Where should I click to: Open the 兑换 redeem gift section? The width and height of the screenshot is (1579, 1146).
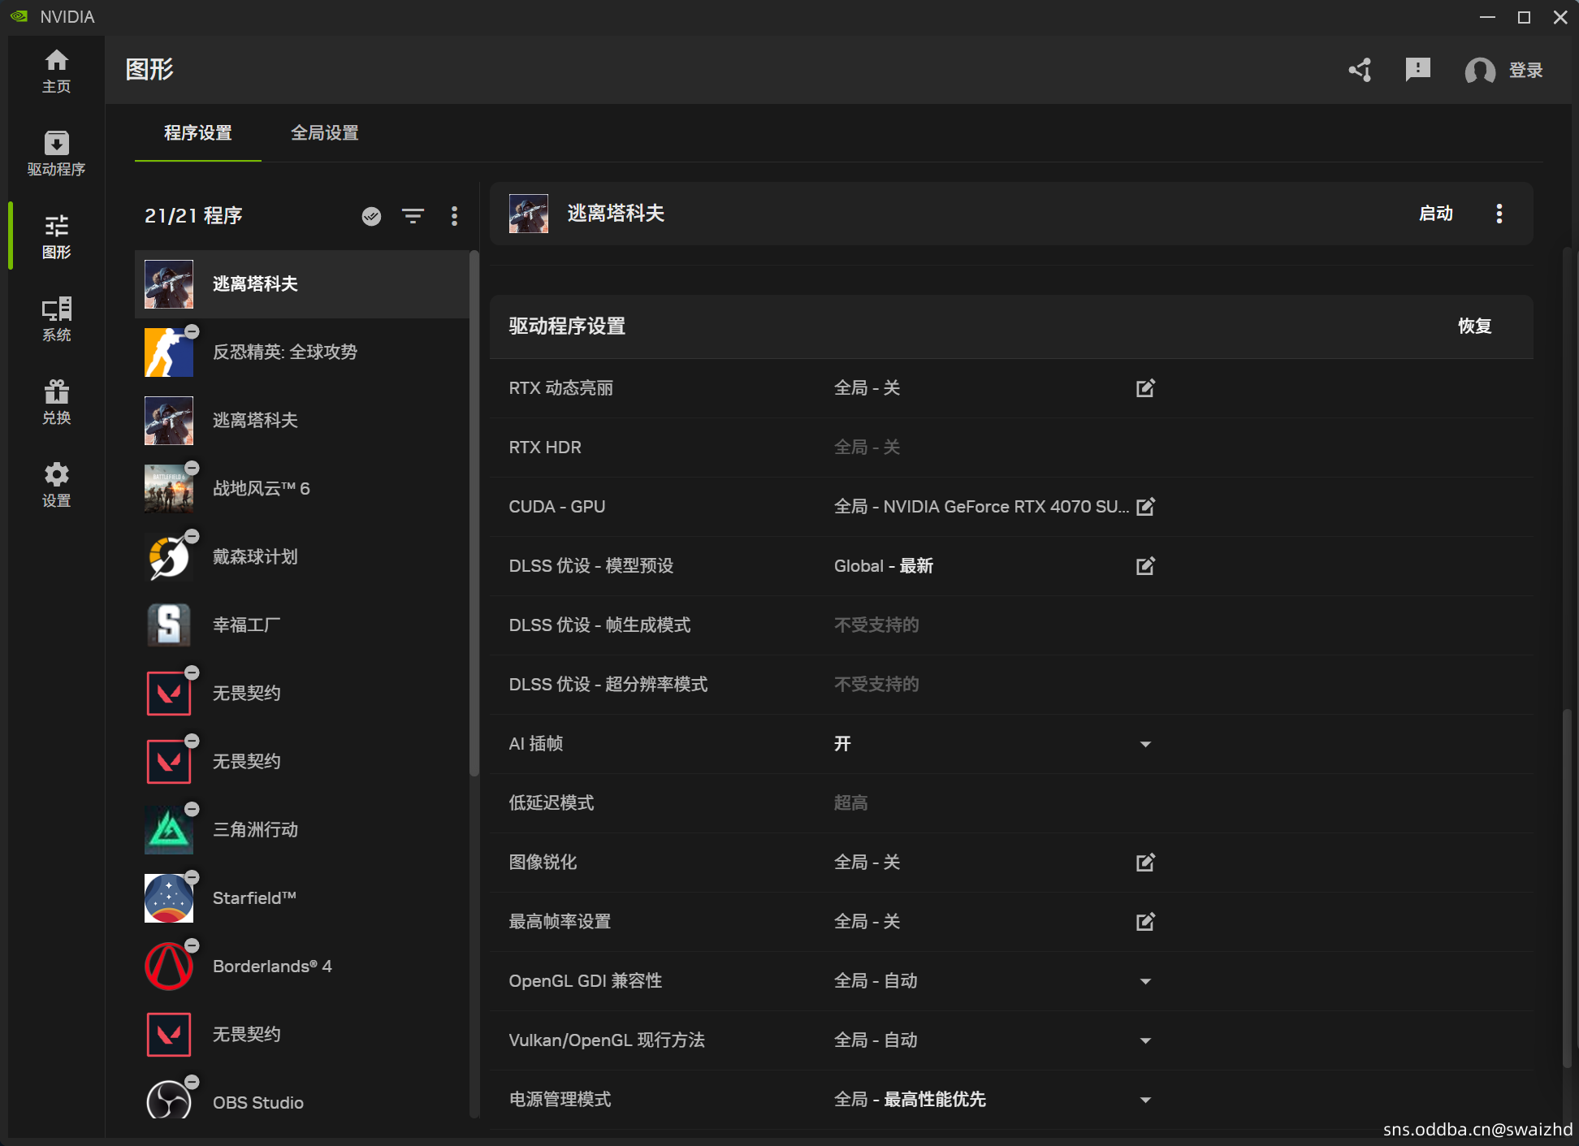[x=56, y=401]
